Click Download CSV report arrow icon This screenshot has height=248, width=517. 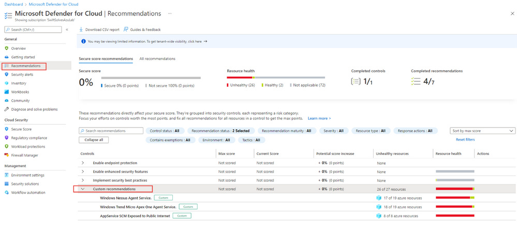[x=81, y=29]
